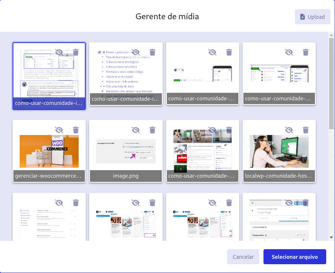Image resolution: width=335 pixels, height=273 pixels.
Task: Hide the localwp-comunidade-hos image via eye icon
Action: tap(289, 130)
